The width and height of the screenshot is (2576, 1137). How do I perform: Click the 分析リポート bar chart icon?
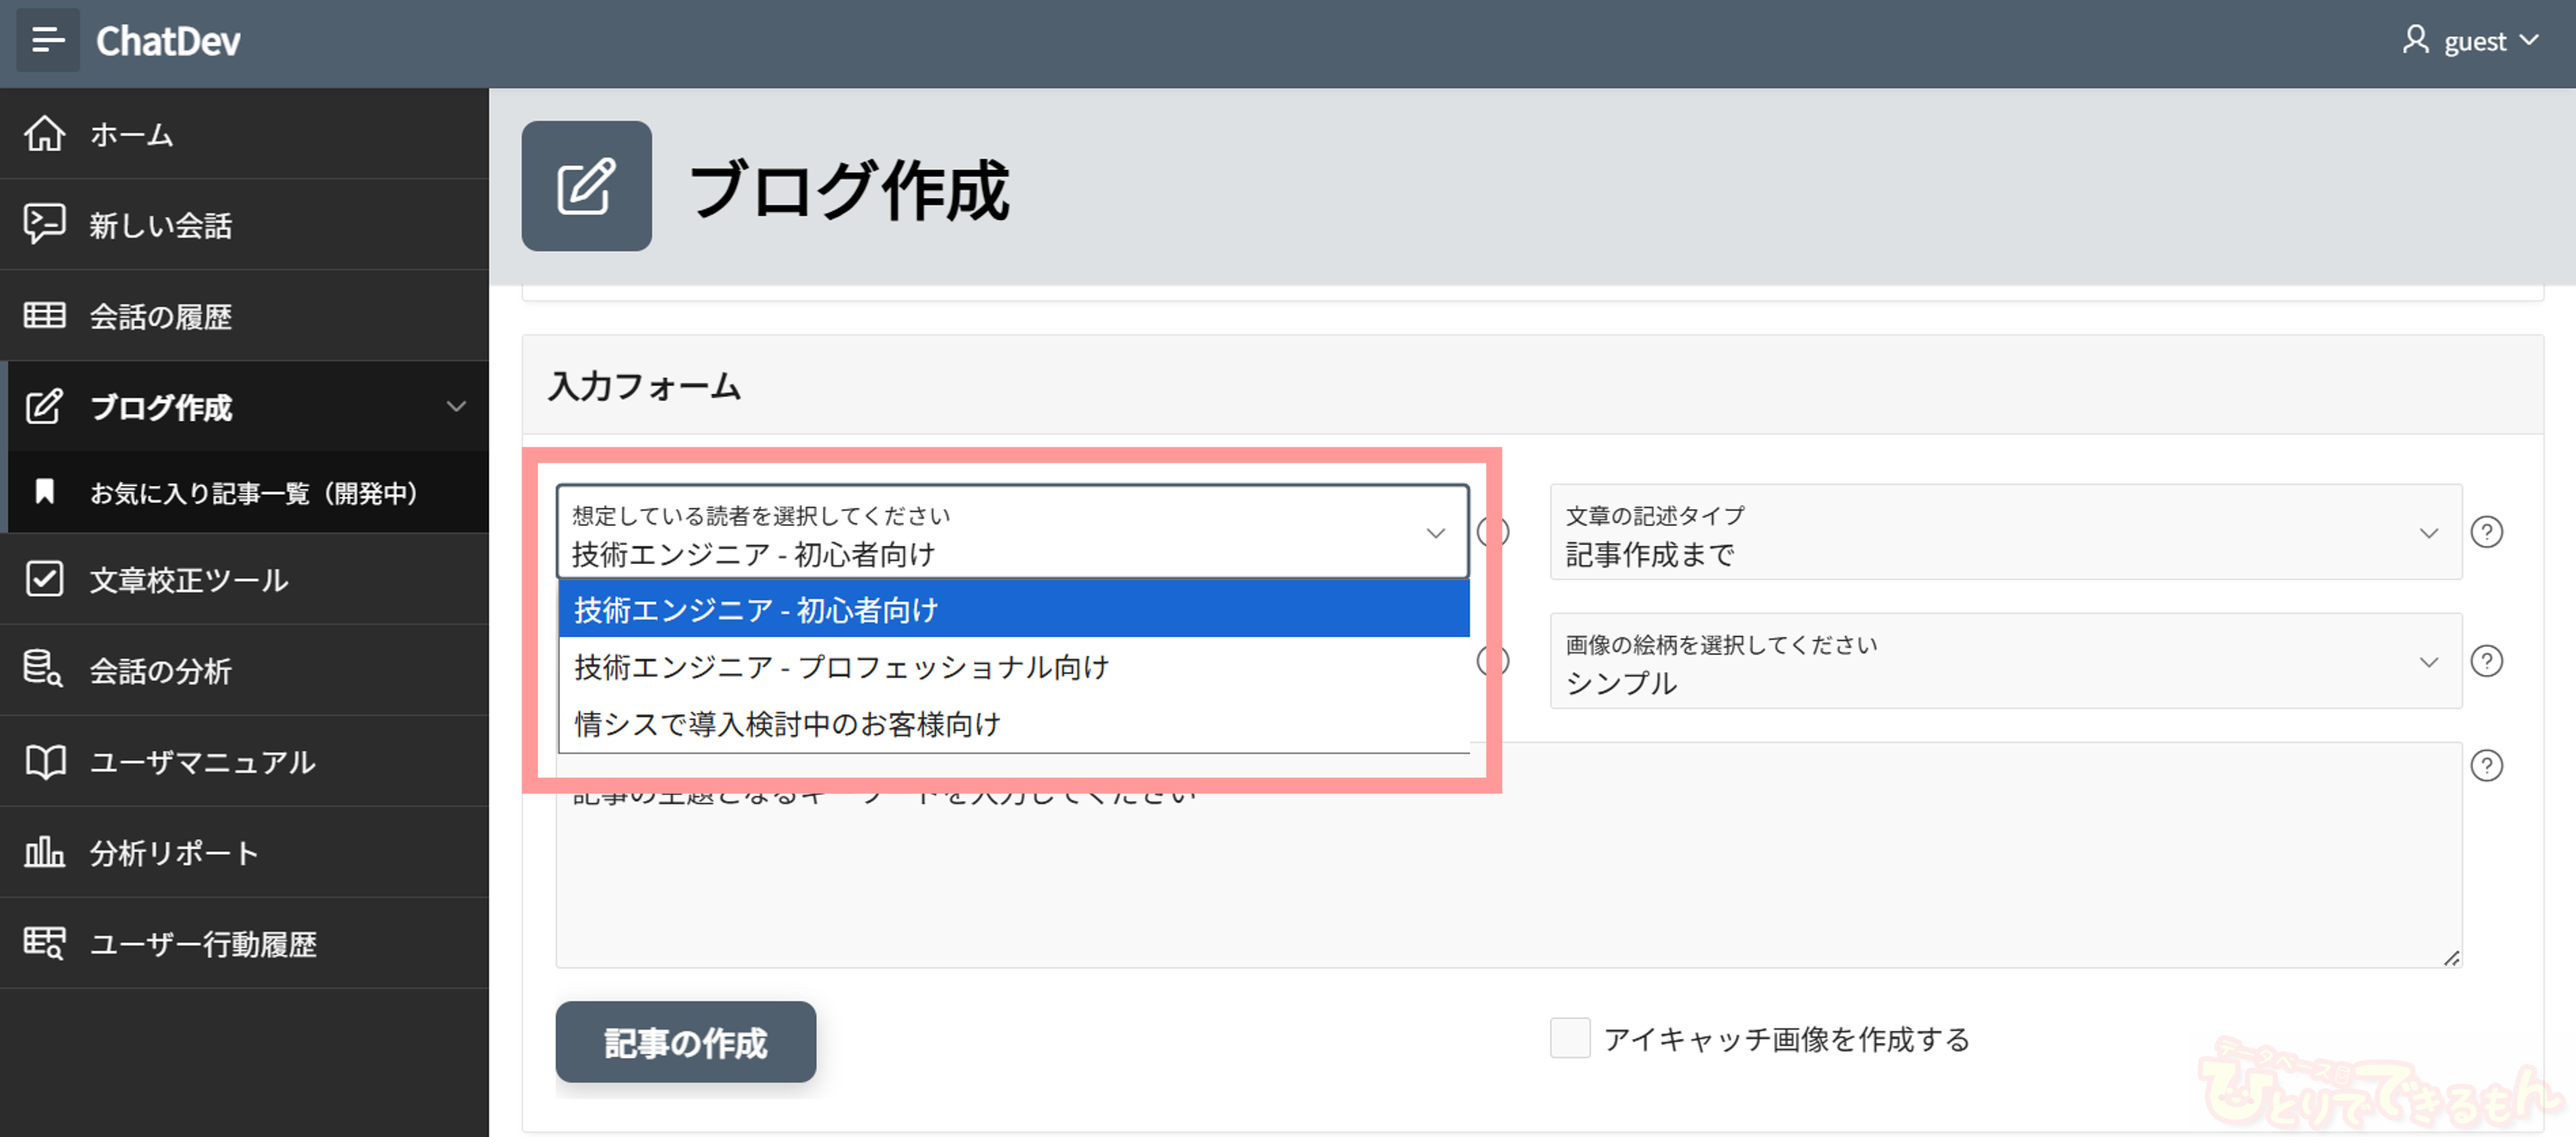tap(45, 852)
